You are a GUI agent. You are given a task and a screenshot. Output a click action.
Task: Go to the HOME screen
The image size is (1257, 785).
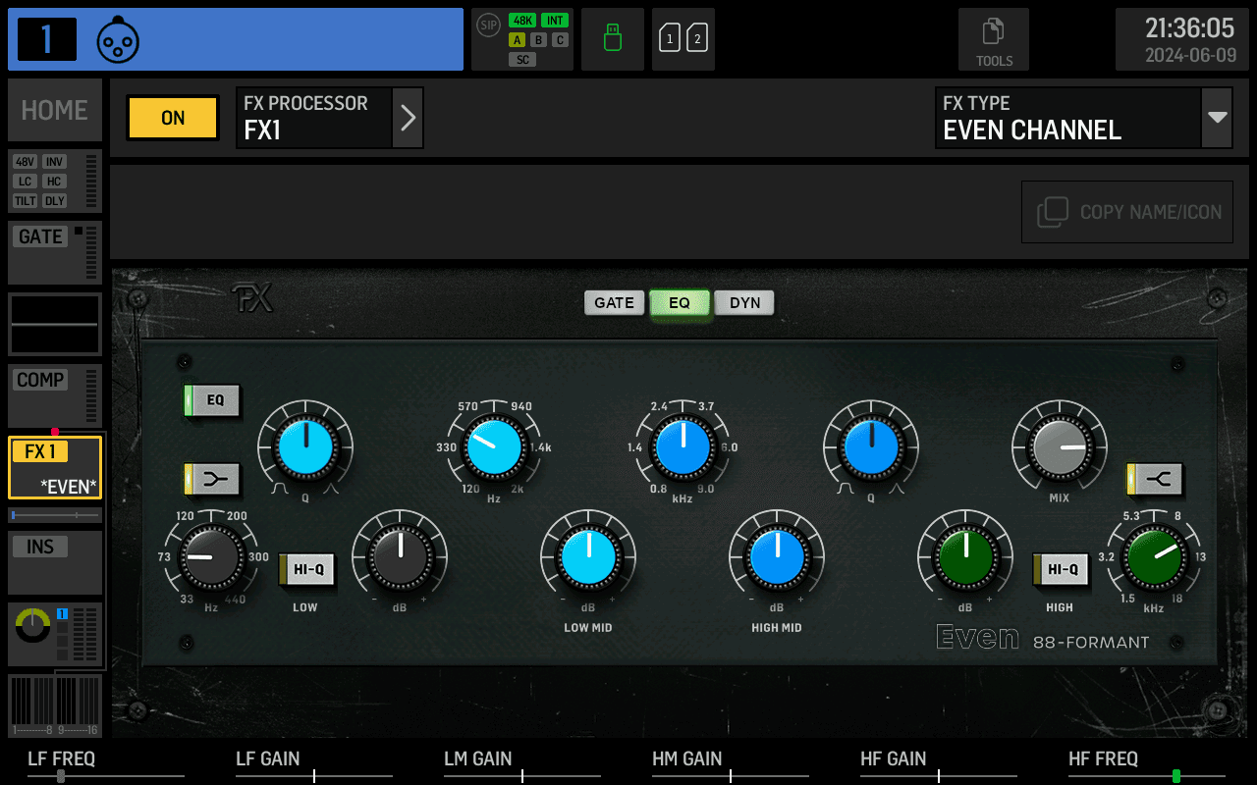55,110
